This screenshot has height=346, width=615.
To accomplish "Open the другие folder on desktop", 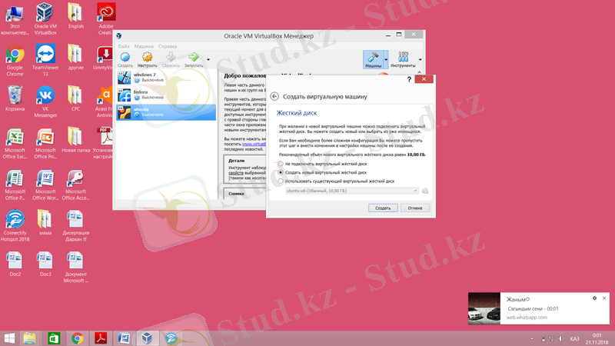I will (x=75, y=57).
